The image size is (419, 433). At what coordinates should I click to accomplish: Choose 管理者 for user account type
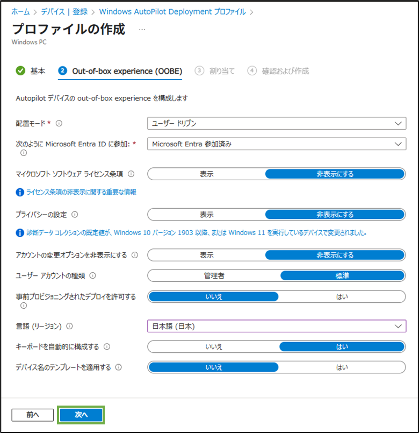click(x=214, y=275)
